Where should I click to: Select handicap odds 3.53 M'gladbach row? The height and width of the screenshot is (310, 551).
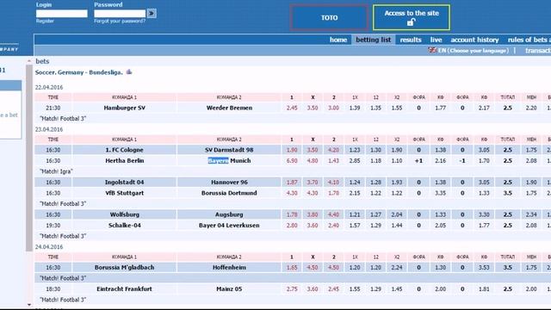point(484,268)
